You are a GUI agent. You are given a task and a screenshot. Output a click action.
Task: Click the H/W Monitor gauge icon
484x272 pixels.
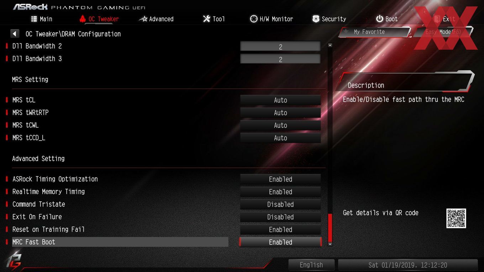tap(254, 19)
